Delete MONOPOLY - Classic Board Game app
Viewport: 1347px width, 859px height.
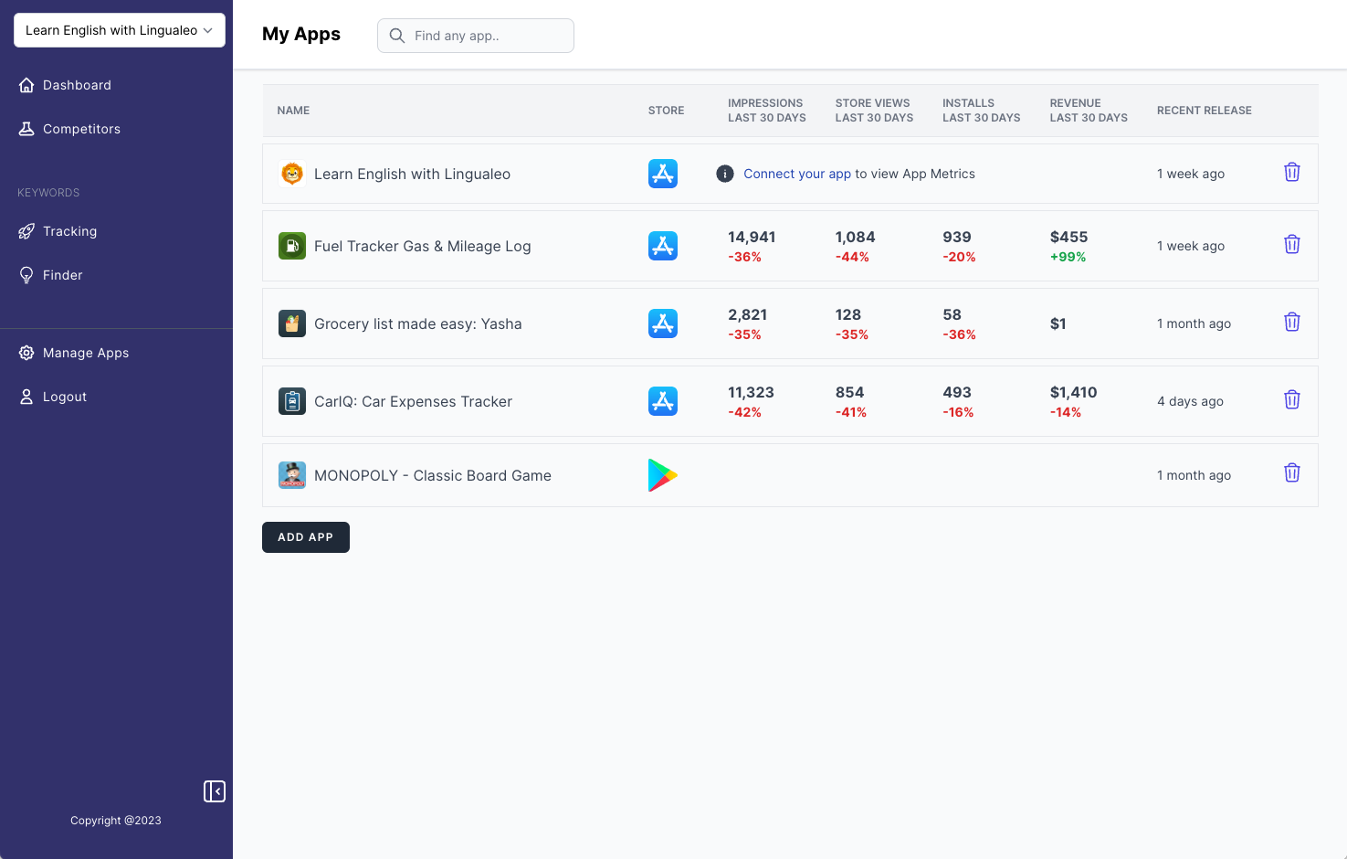[1292, 472]
